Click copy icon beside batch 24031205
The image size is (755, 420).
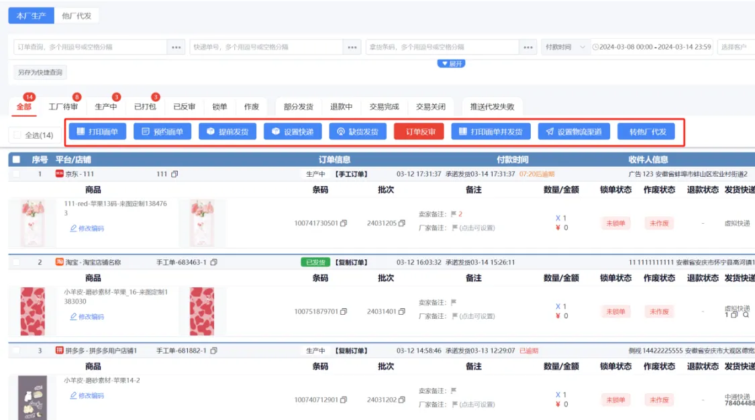(401, 223)
